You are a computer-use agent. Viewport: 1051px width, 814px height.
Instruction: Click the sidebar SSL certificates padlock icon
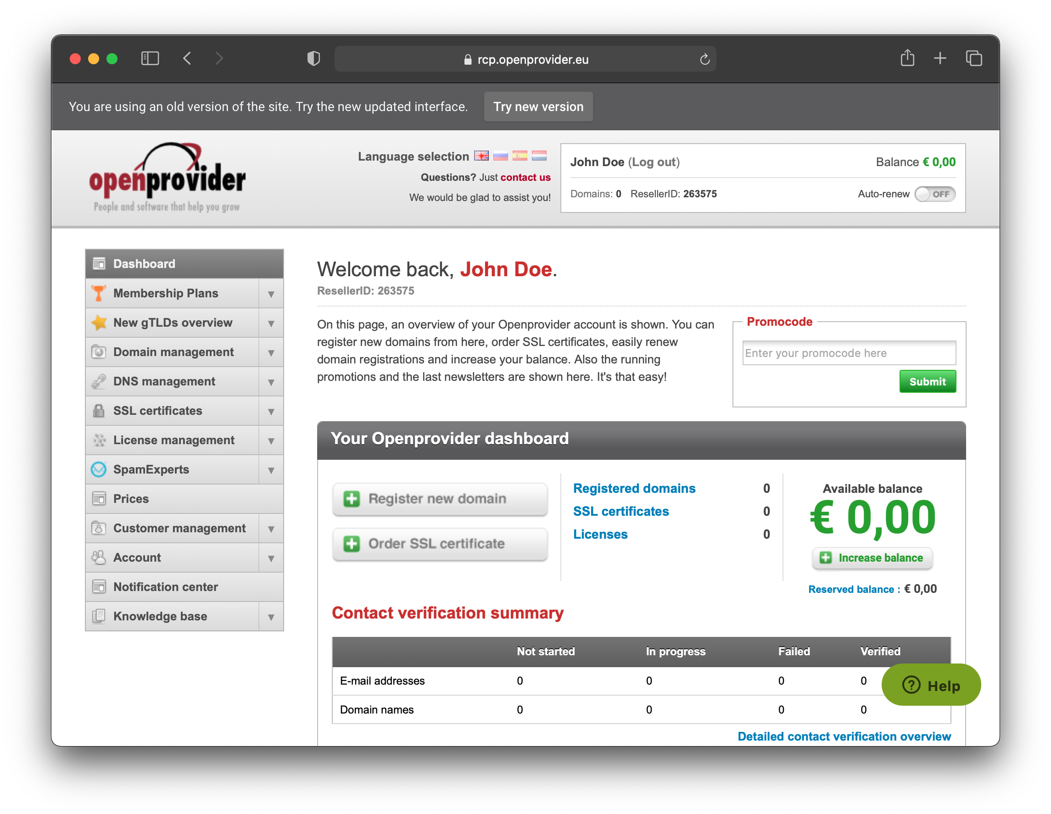[99, 410]
